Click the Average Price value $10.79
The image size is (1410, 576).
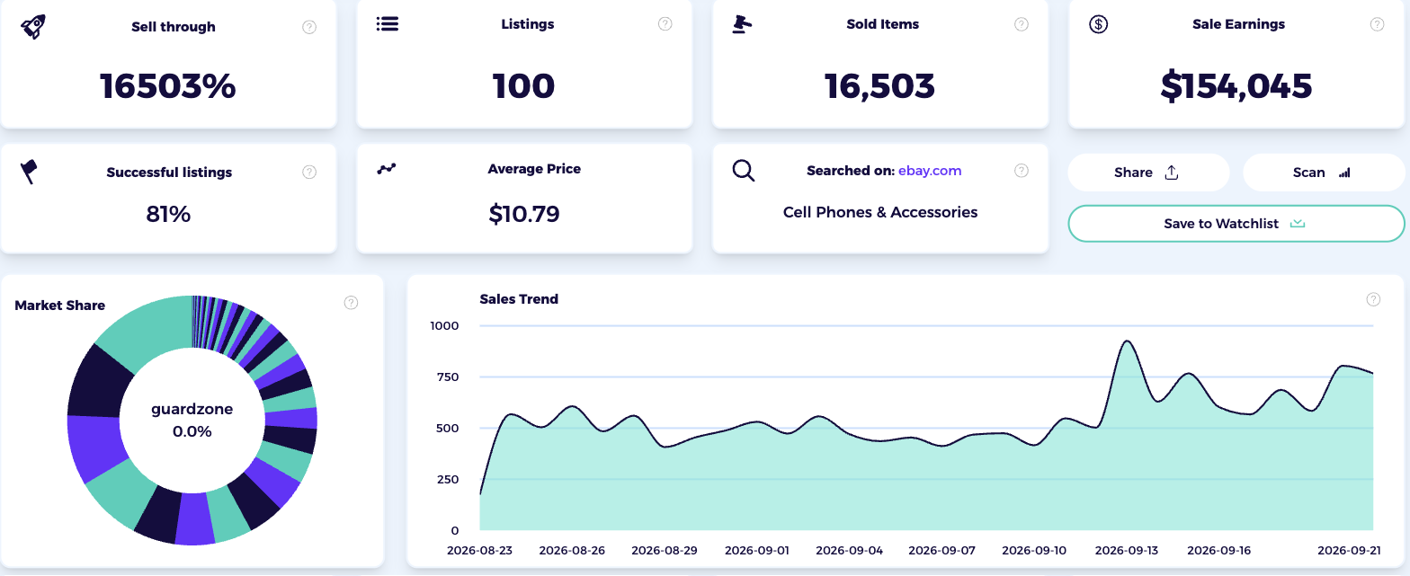(x=524, y=214)
